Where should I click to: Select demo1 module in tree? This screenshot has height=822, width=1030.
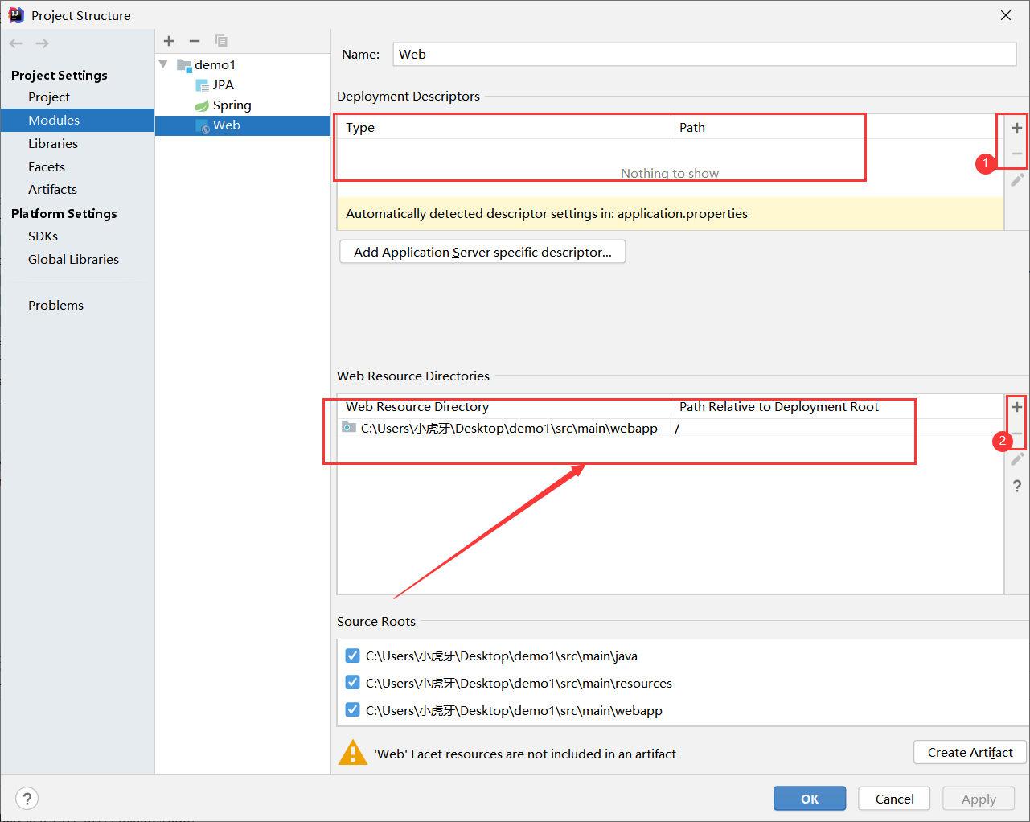click(x=215, y=65)
